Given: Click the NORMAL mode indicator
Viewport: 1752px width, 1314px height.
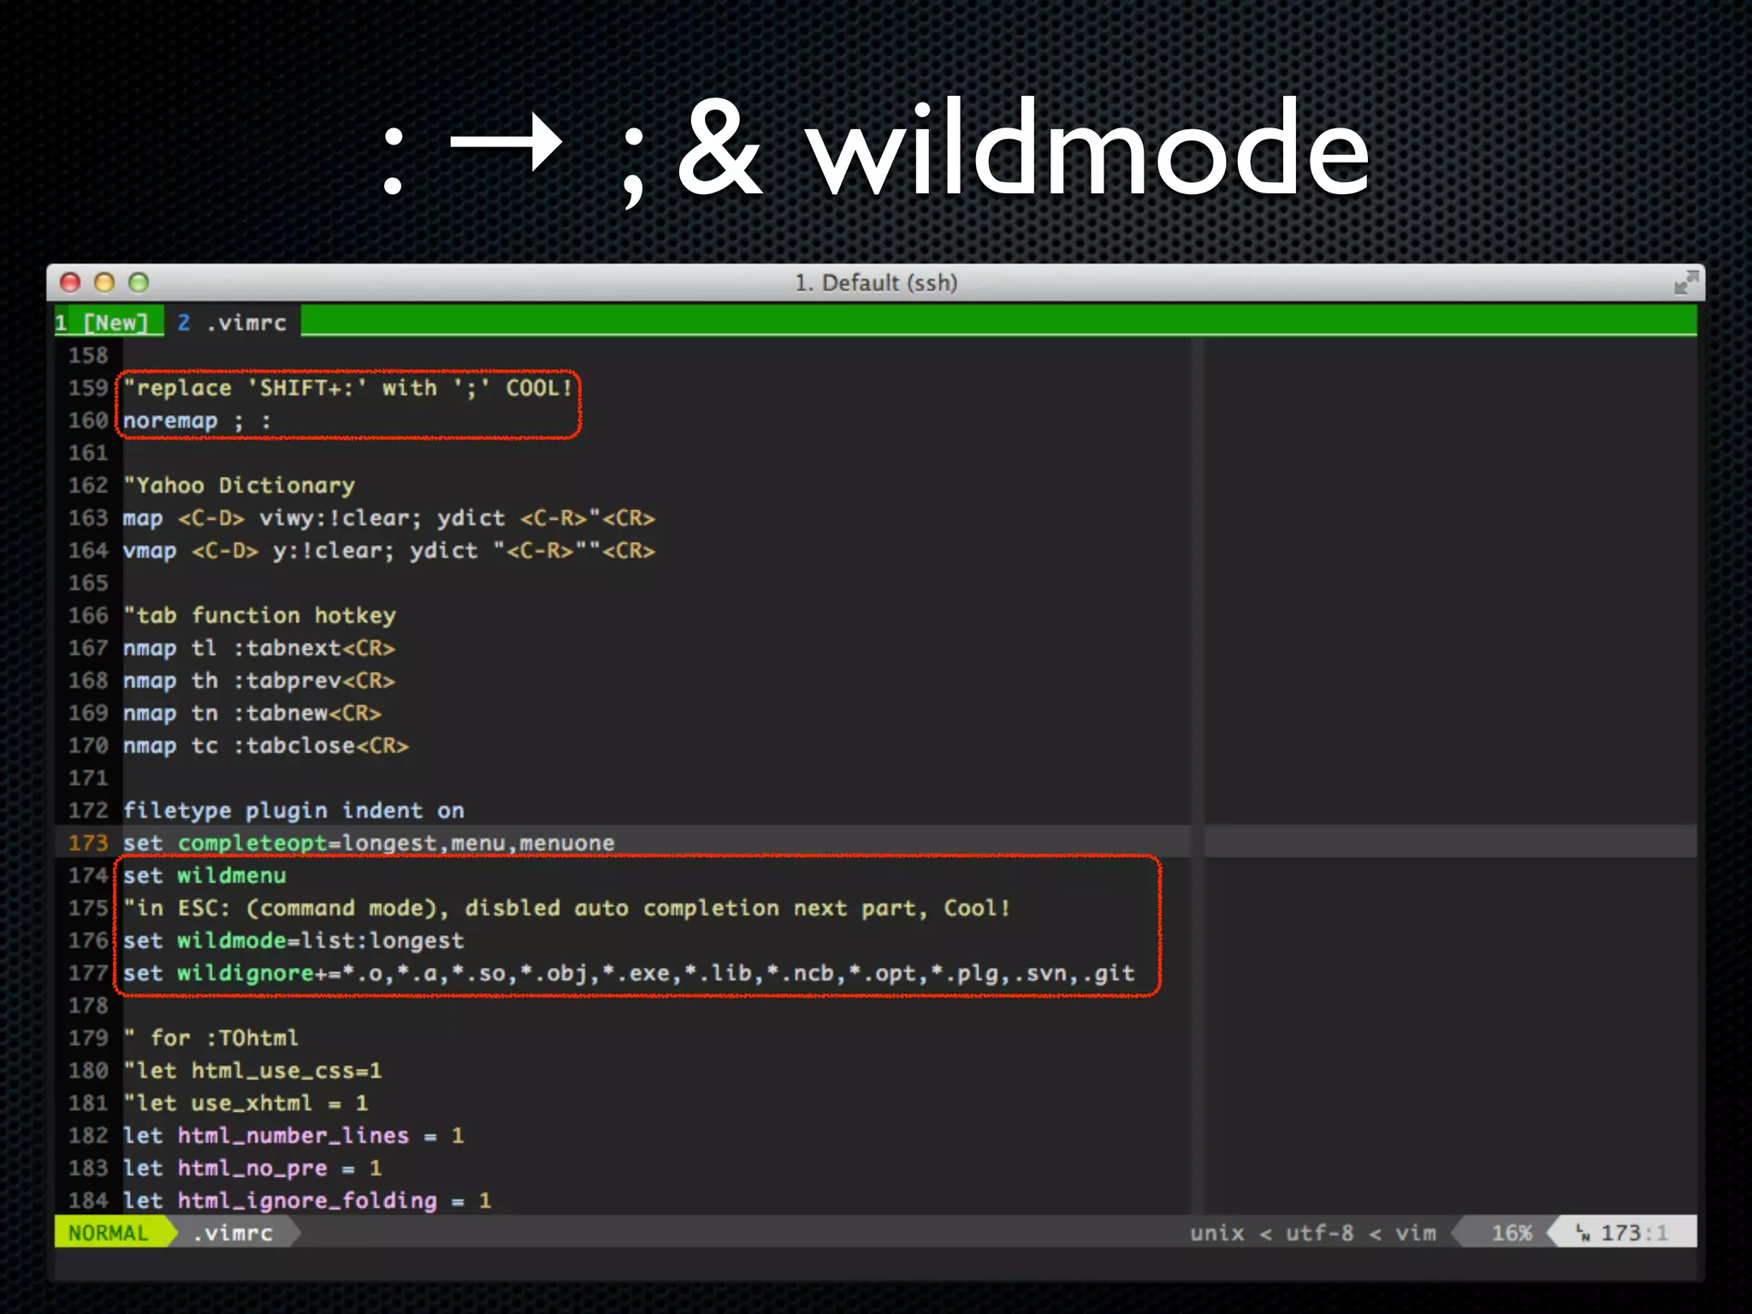Looking at the screenshot, I should tap(109, 1233).
